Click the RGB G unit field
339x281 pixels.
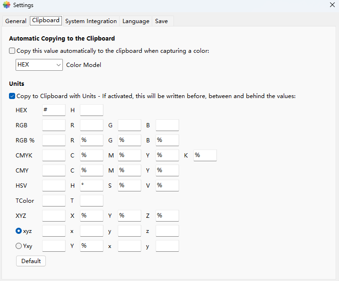[130, 125]
